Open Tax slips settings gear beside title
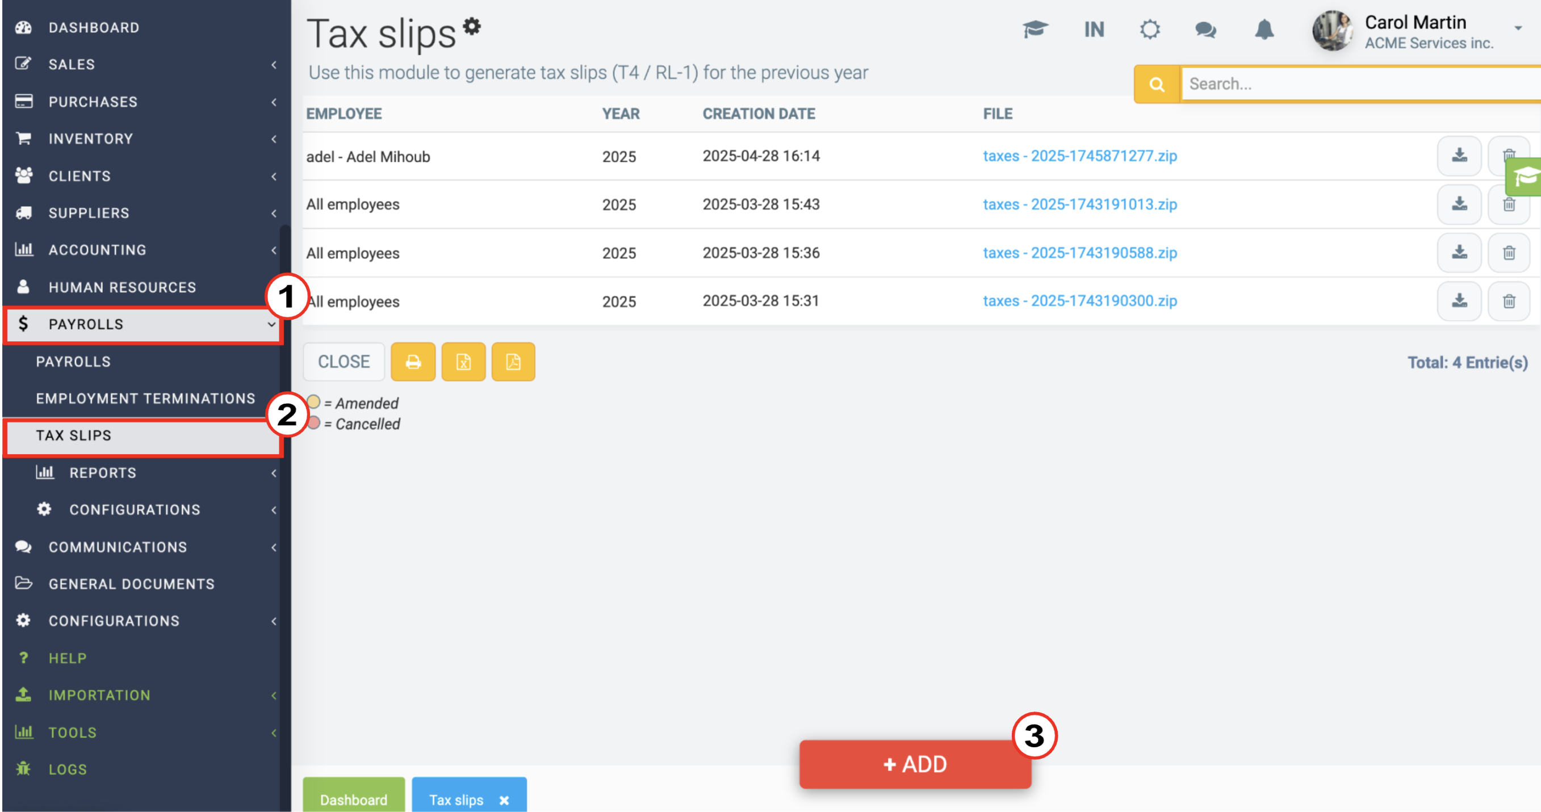 tap(472, 26)
